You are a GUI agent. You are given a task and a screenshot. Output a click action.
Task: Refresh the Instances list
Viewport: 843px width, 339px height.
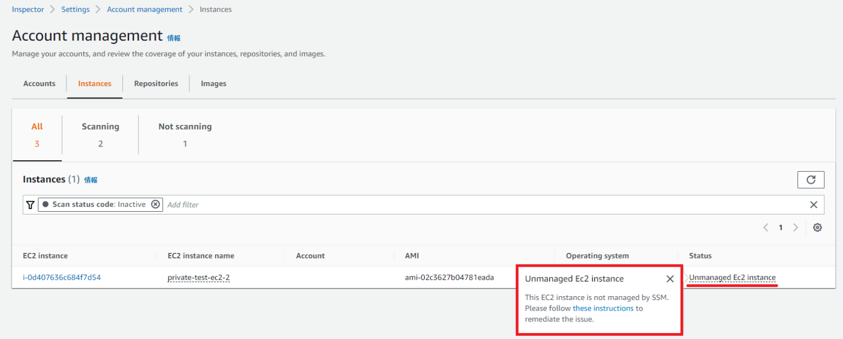(x=811, y=179)
